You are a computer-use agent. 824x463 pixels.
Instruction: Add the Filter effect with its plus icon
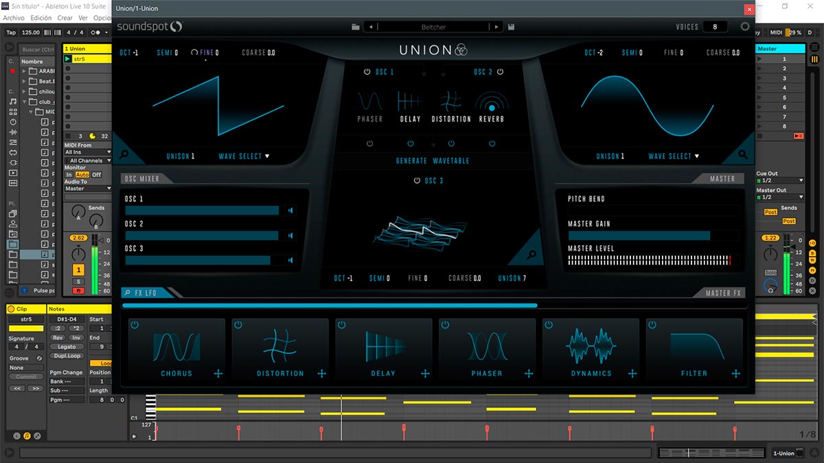click(x=736, y=373)
